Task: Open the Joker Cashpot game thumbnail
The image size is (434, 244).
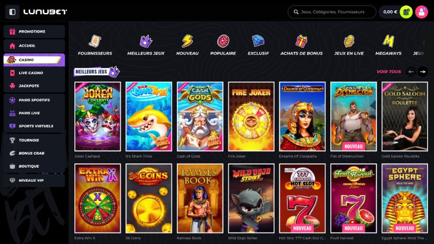Action: click(98, 116)
